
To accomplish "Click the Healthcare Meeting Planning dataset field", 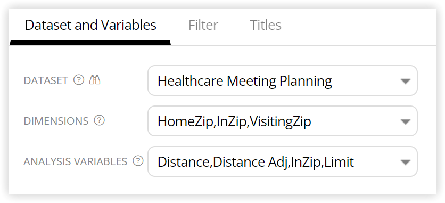I will click(x=282, y=80).
